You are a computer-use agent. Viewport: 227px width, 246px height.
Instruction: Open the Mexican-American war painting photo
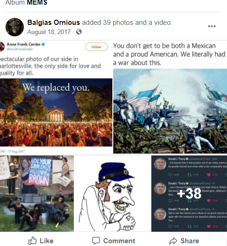[x=170, y=97]
